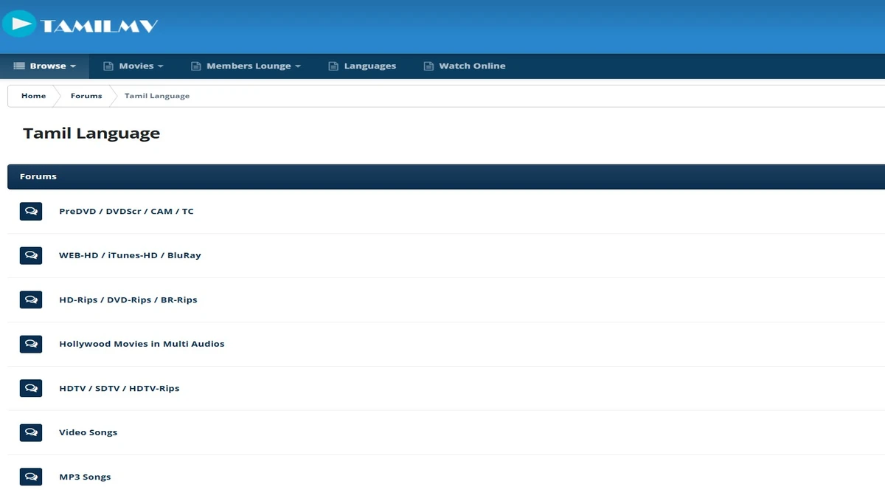Expand the Members Lounge dropdown
This screenshot has height=498, width=885.
point(246,66)
